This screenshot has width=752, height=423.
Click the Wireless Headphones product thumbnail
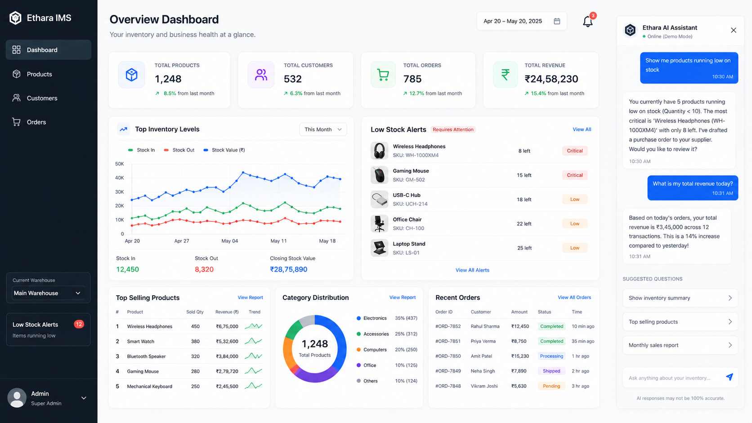[x=379, y=151]
